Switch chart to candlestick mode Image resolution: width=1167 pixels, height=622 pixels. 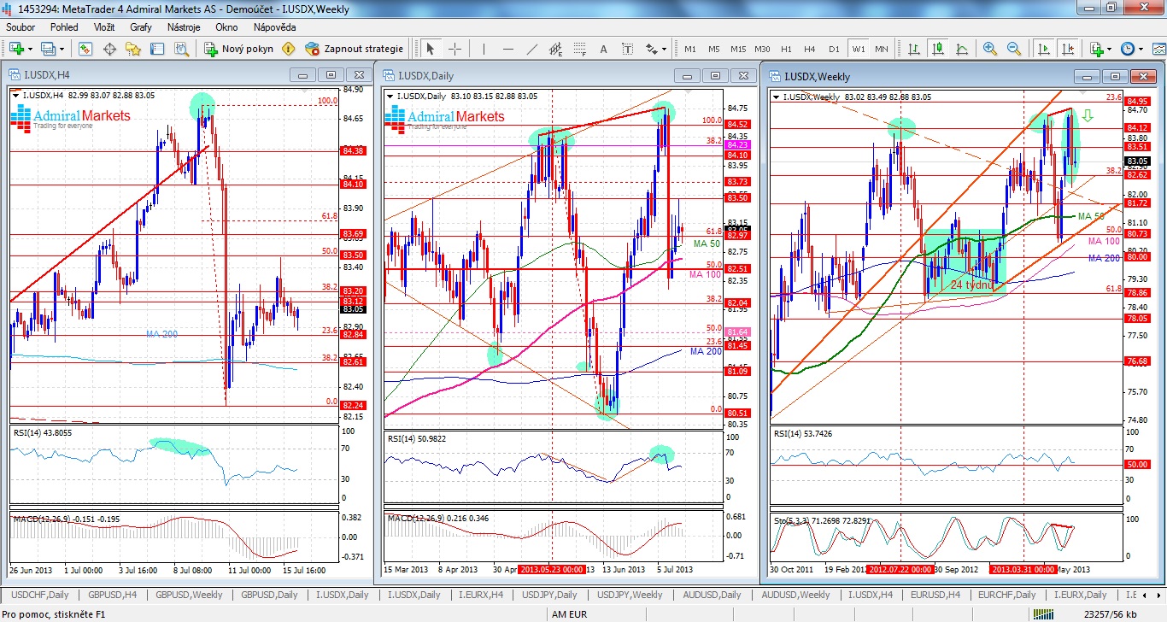click(x=937, y=49)
